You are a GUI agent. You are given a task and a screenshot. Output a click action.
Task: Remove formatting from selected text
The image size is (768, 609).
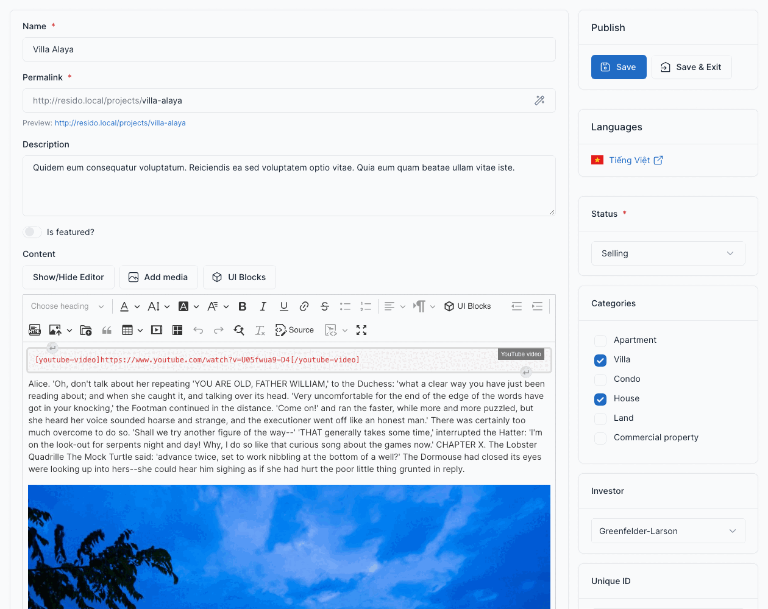click(260, 330)
